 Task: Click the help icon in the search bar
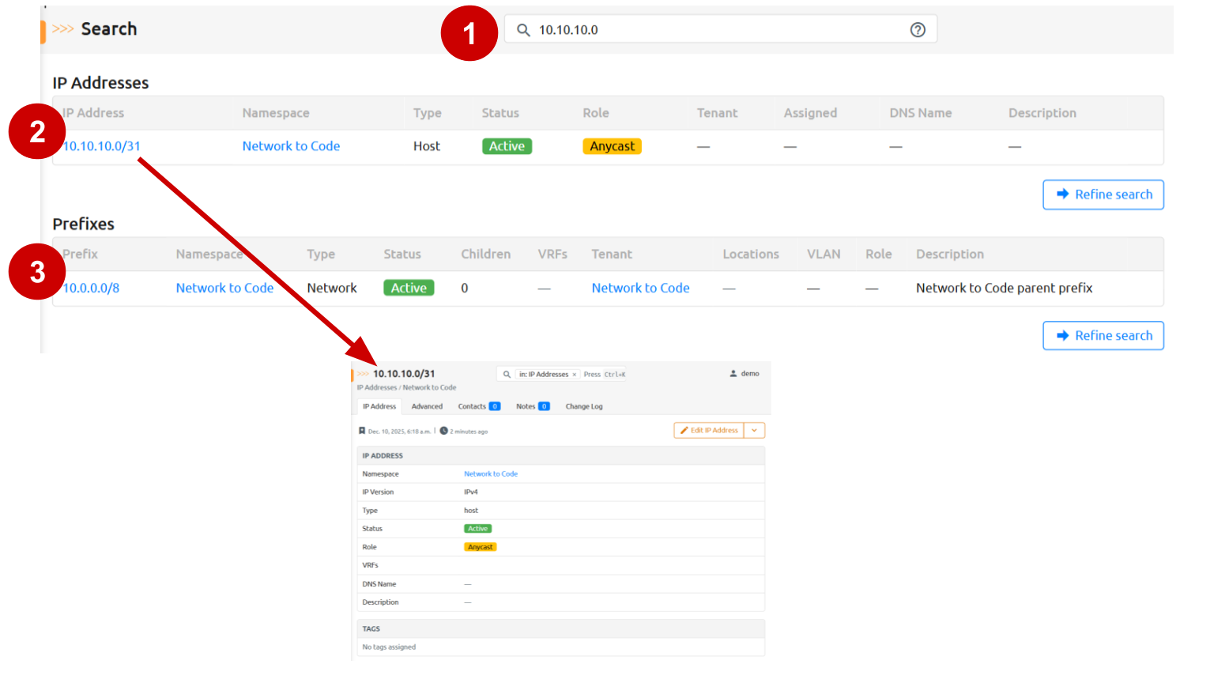pyautogui.click(x=918, y=30)
